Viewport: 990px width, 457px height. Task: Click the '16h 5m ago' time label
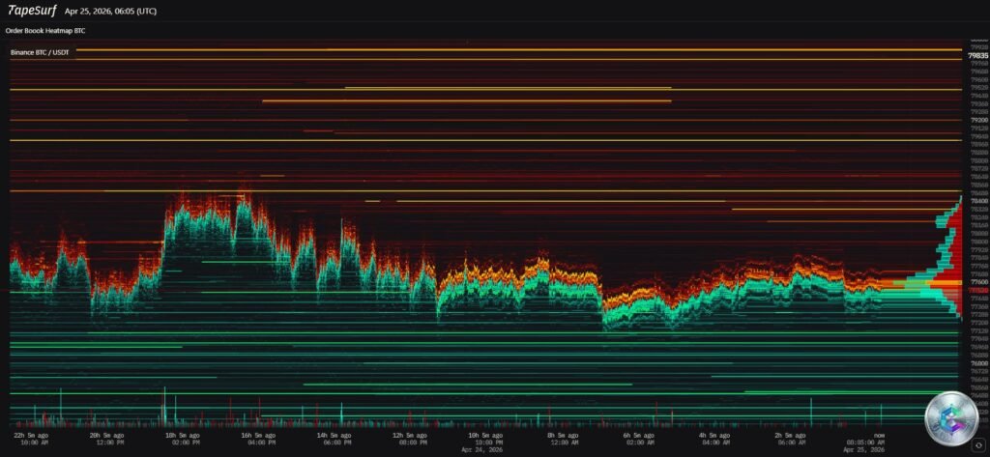[260, 436]
